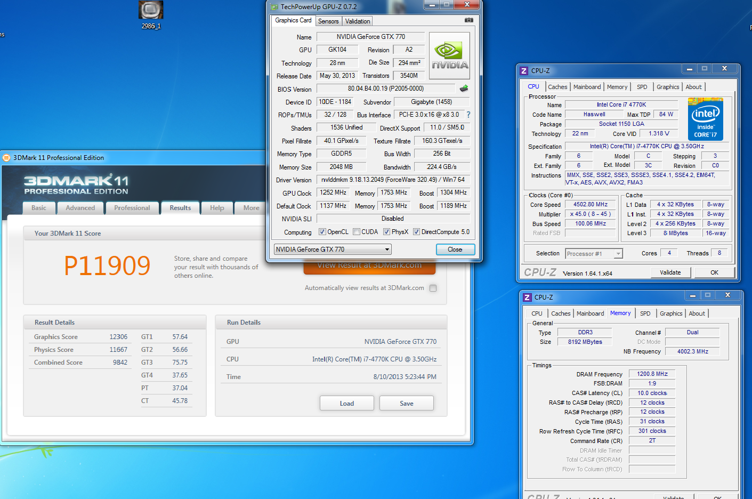Viewport: 752px width, 499px height.
Task: Open SPD tab in upper CPU-Z
Action: 642,87
